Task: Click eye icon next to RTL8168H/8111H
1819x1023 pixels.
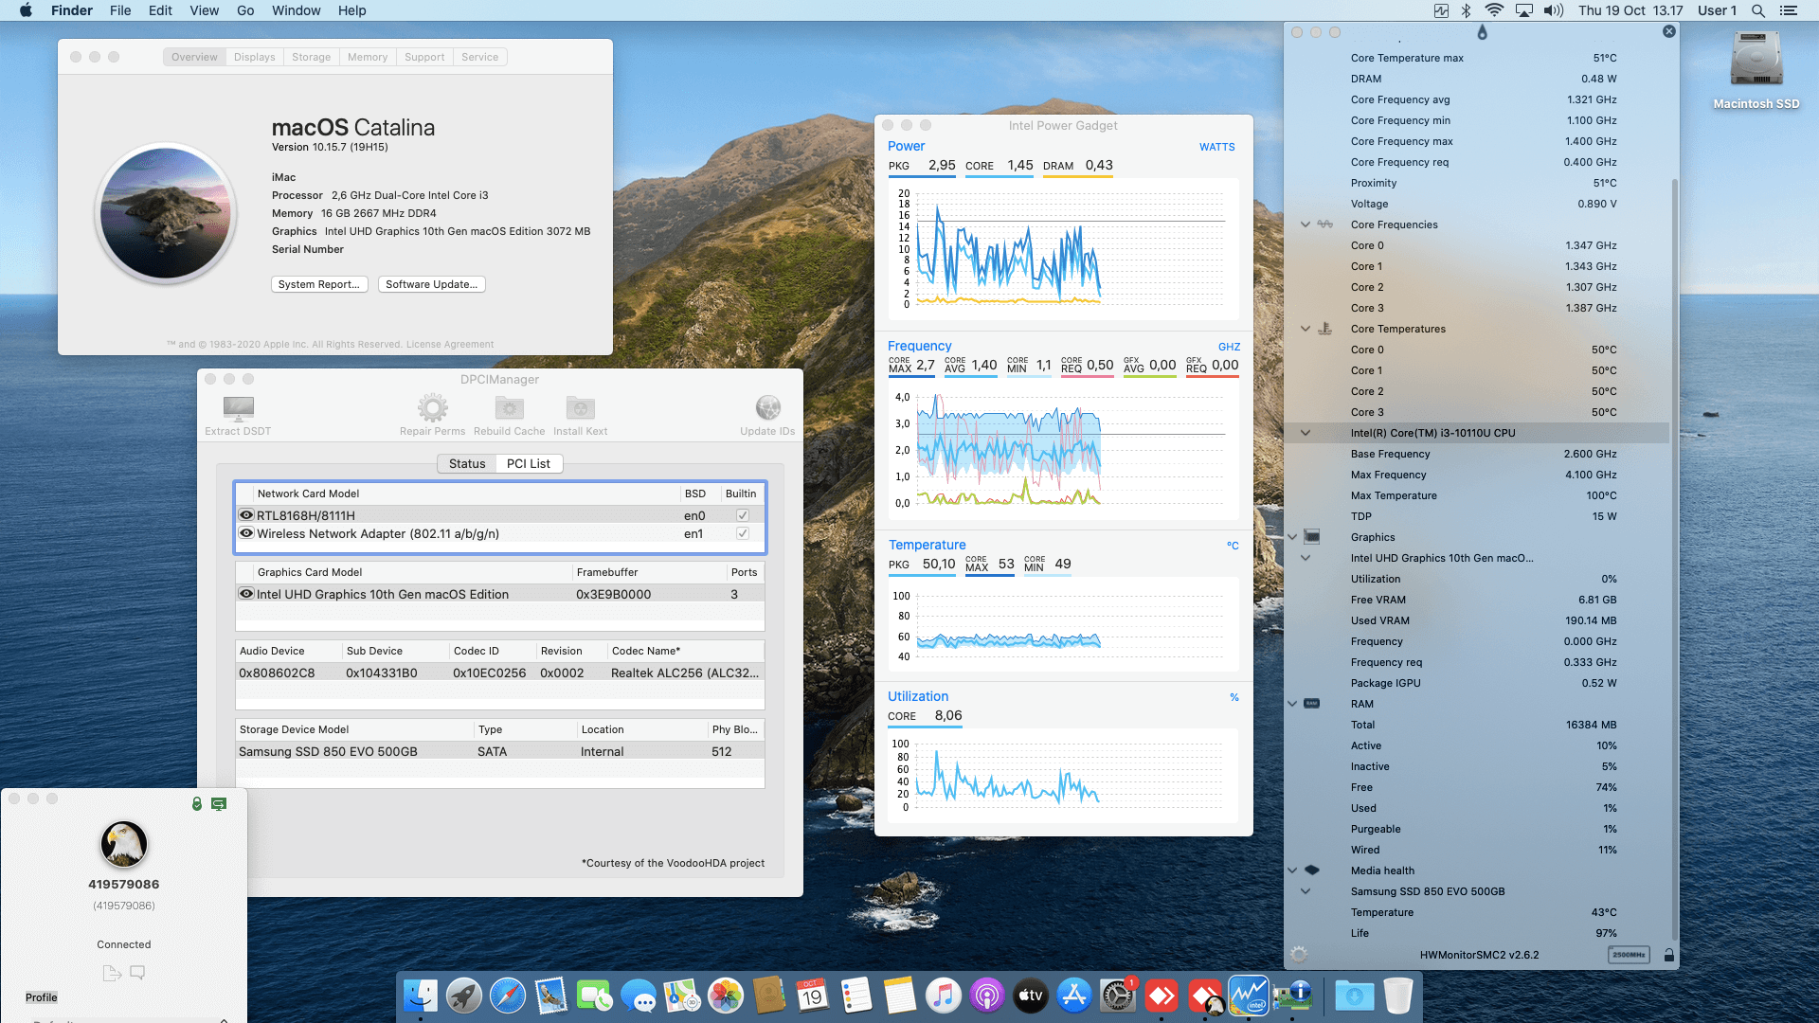Action: (246, 515)
